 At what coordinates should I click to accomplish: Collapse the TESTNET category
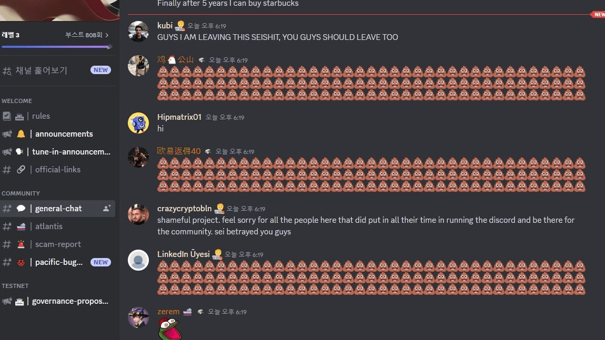(x=15, y=286)
